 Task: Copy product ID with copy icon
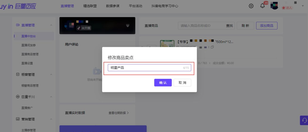(x=212, y=47)
